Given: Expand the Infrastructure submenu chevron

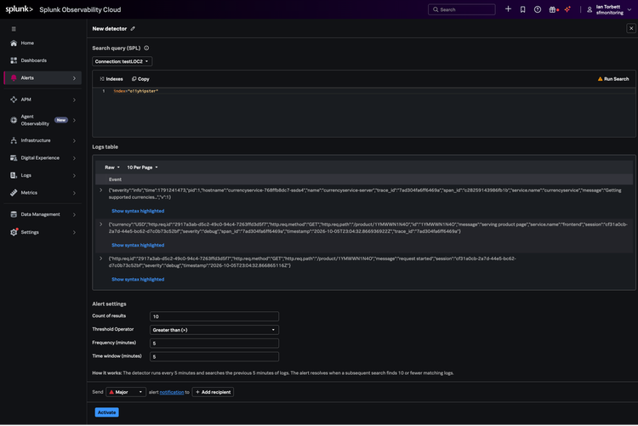Looking at the screenshot, I should point(74,141).
